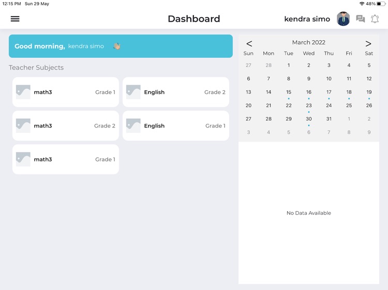Click the Sat weekday header
This screenshot has height=290, width=388.
[369, 53]
